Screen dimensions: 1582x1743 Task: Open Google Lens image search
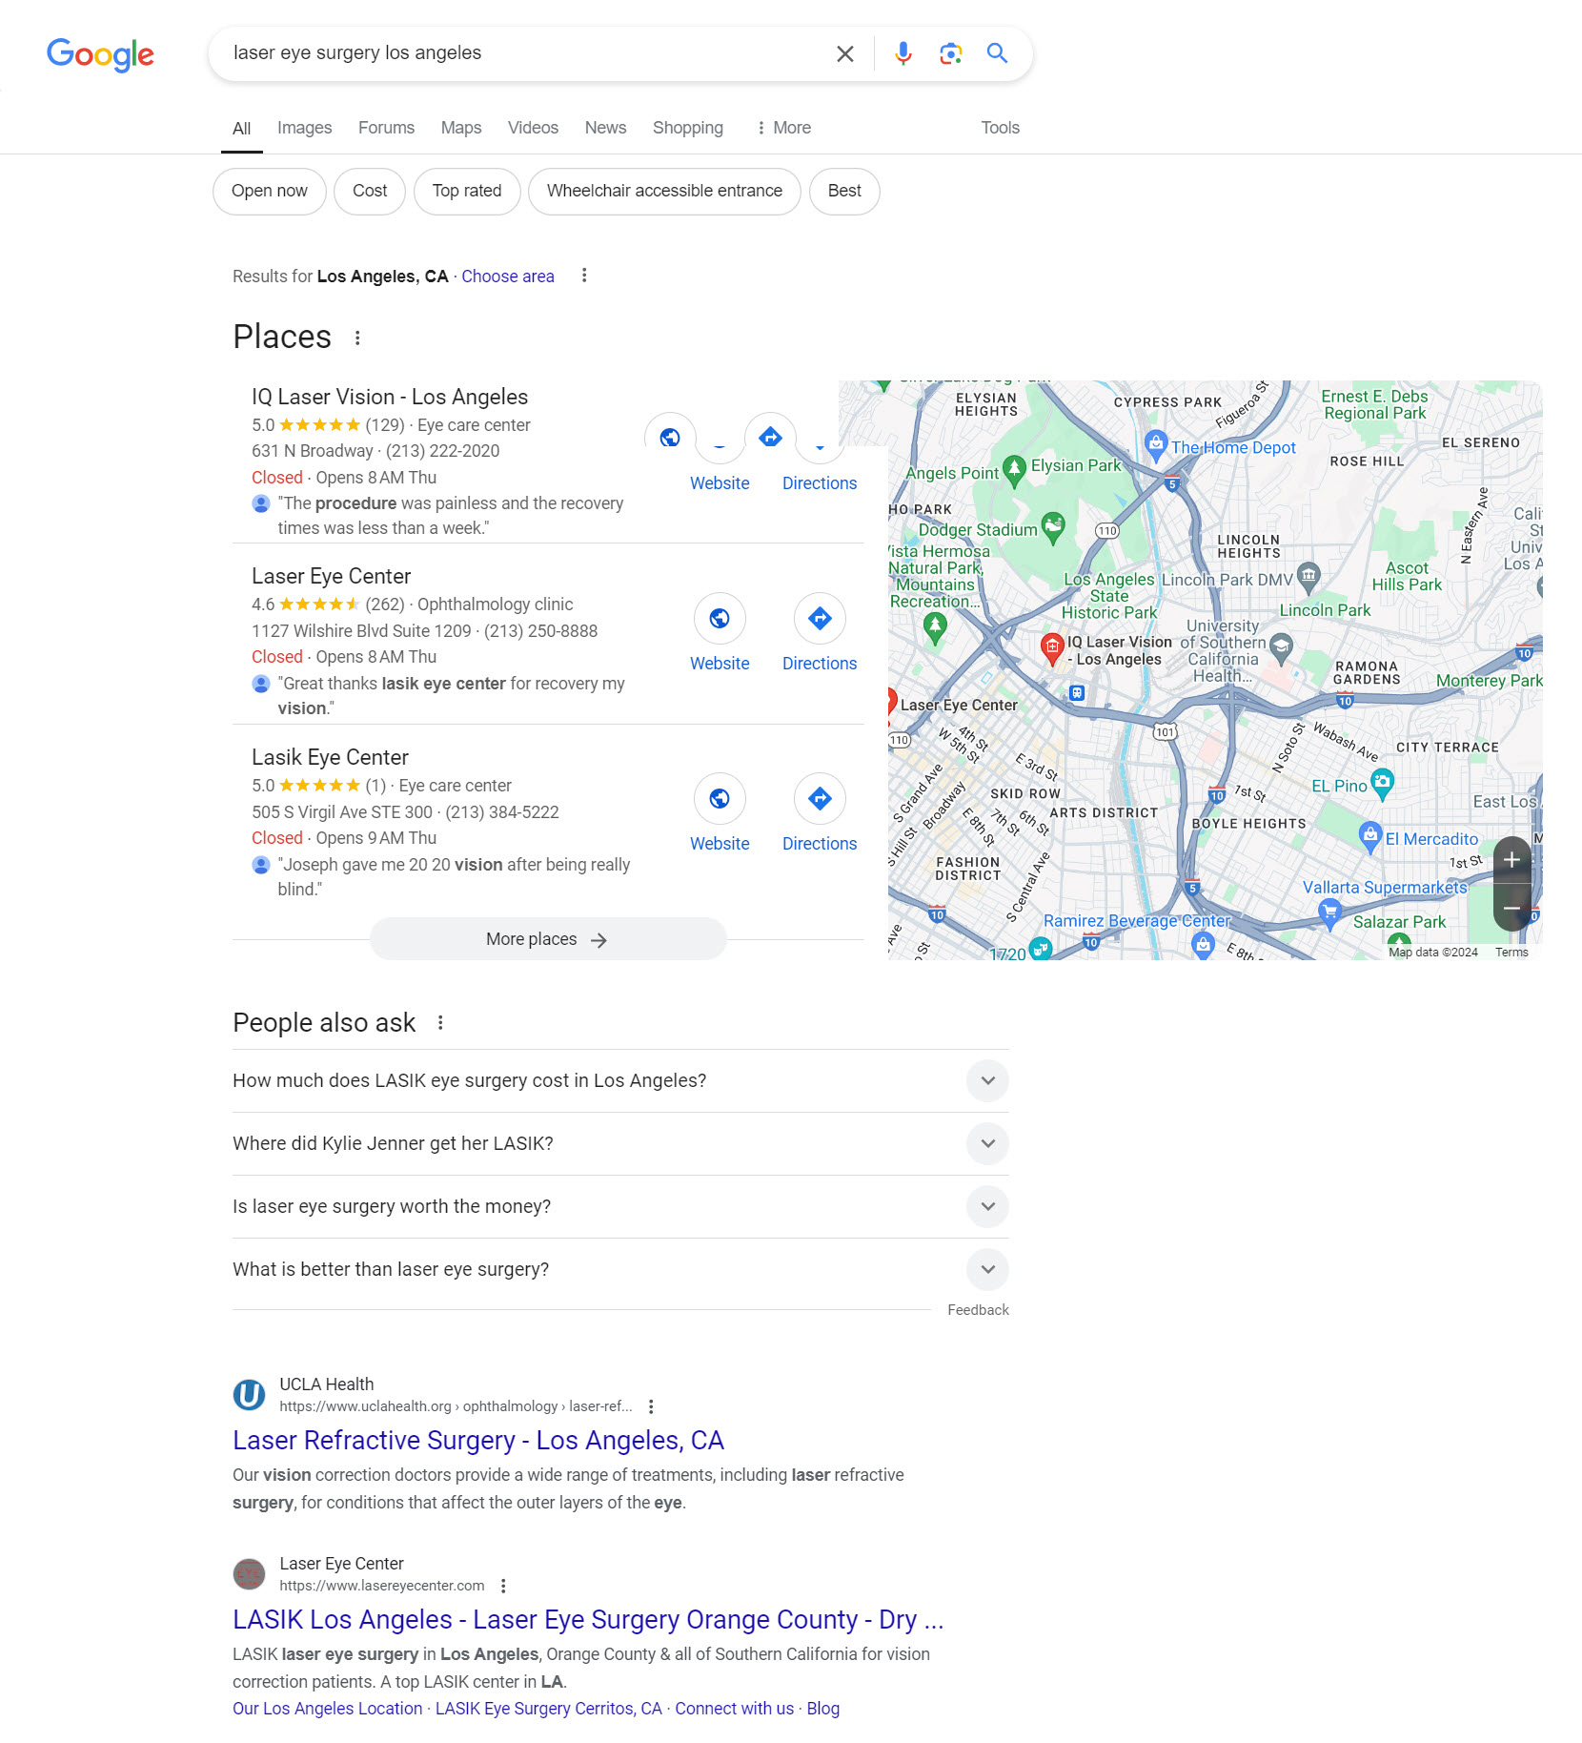click(950, 53)
